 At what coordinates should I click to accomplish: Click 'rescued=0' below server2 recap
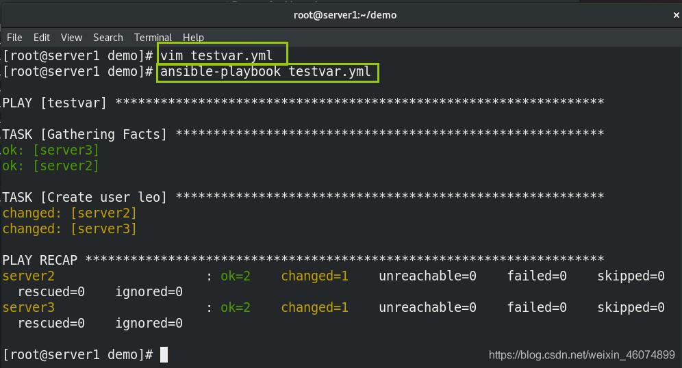pos(51,291)
